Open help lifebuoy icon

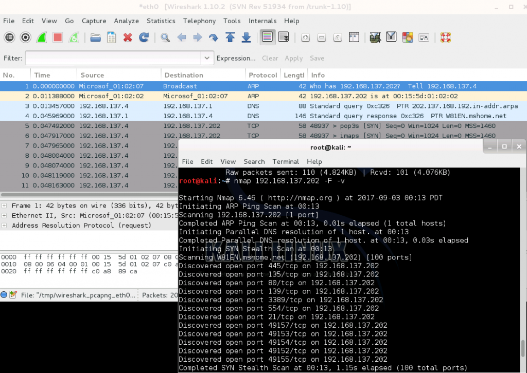click(x=445, y=37)
